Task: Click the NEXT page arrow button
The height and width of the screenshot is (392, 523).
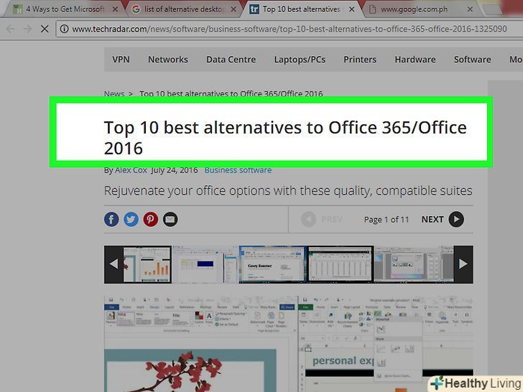Action: (456, 220)
